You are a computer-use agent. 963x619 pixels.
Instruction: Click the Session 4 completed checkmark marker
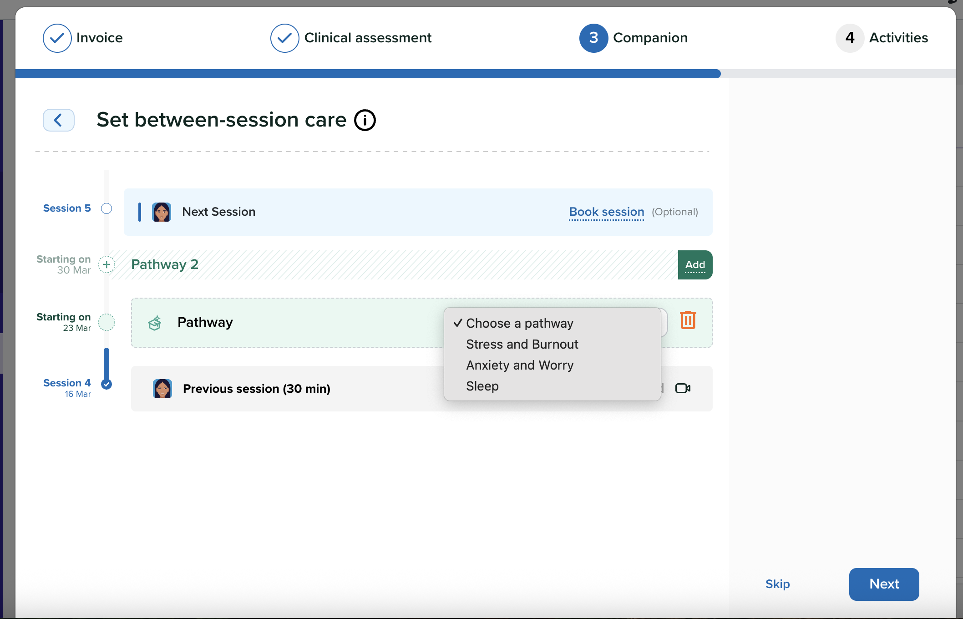[x=106, y=384]
